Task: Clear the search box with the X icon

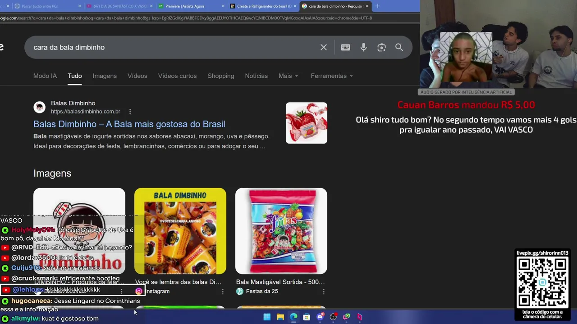Action: [x=324, y=47]
